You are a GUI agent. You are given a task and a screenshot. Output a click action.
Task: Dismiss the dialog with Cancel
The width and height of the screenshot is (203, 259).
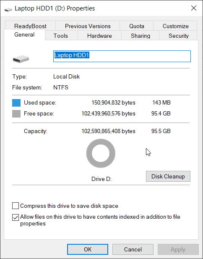point(133,249)
